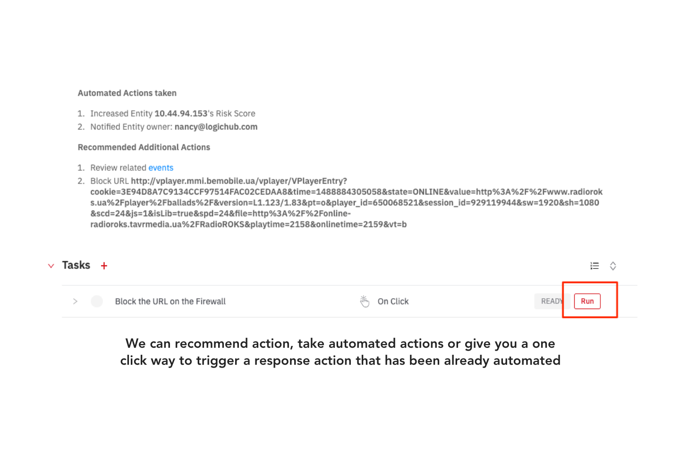Collapse the Tasks section chevron
The image size is (680, 453).
point(51,266)
